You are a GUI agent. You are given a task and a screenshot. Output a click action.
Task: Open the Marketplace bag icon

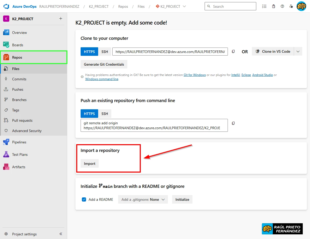pos(274,6)
